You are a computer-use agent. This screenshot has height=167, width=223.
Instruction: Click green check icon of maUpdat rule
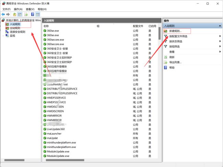45,138
